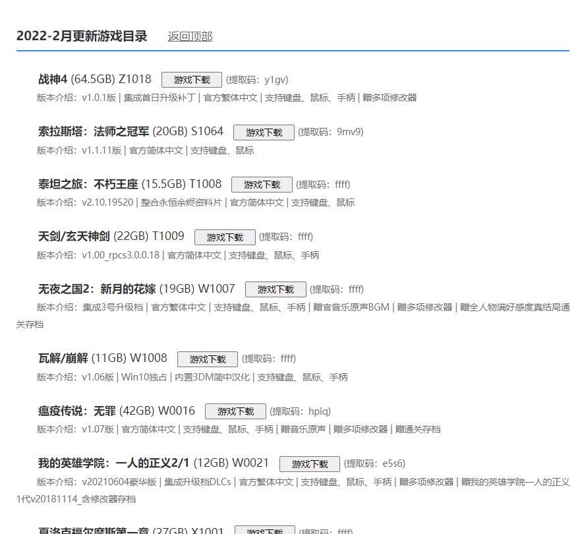The width and height of the screenshot is (580, 534).
Task: Click the 无夜之国2：新月的花嫁 title
Action: (x=97, y=289)
